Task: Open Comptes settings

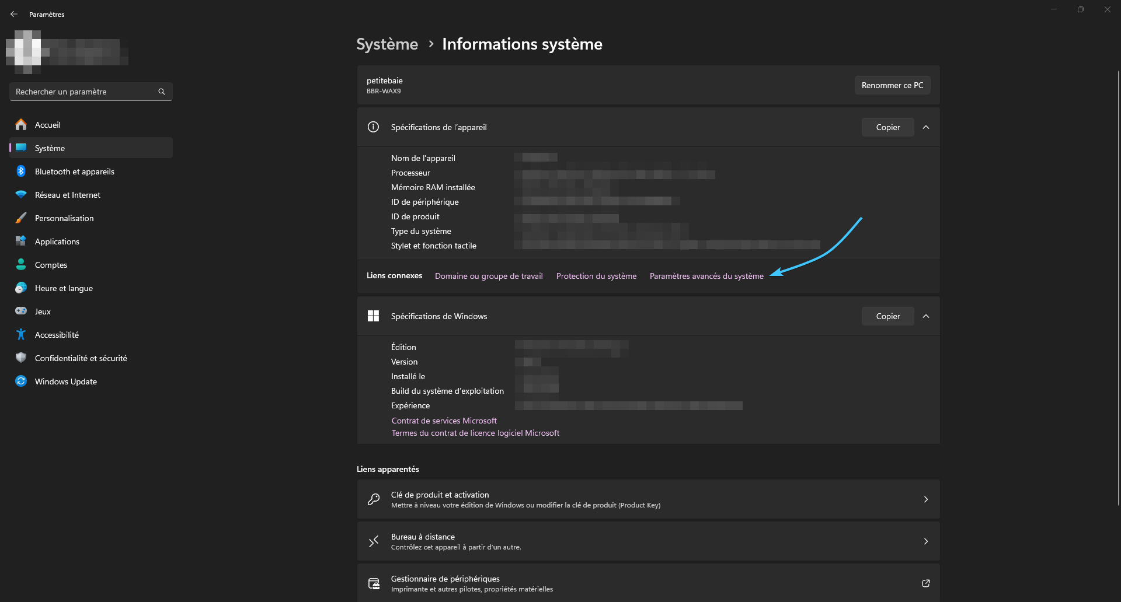Action: [91, 265]
